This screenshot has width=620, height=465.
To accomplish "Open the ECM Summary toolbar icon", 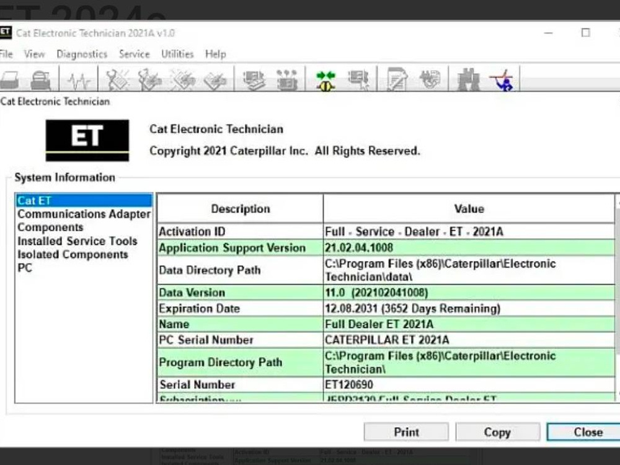I will pos(254,80).
